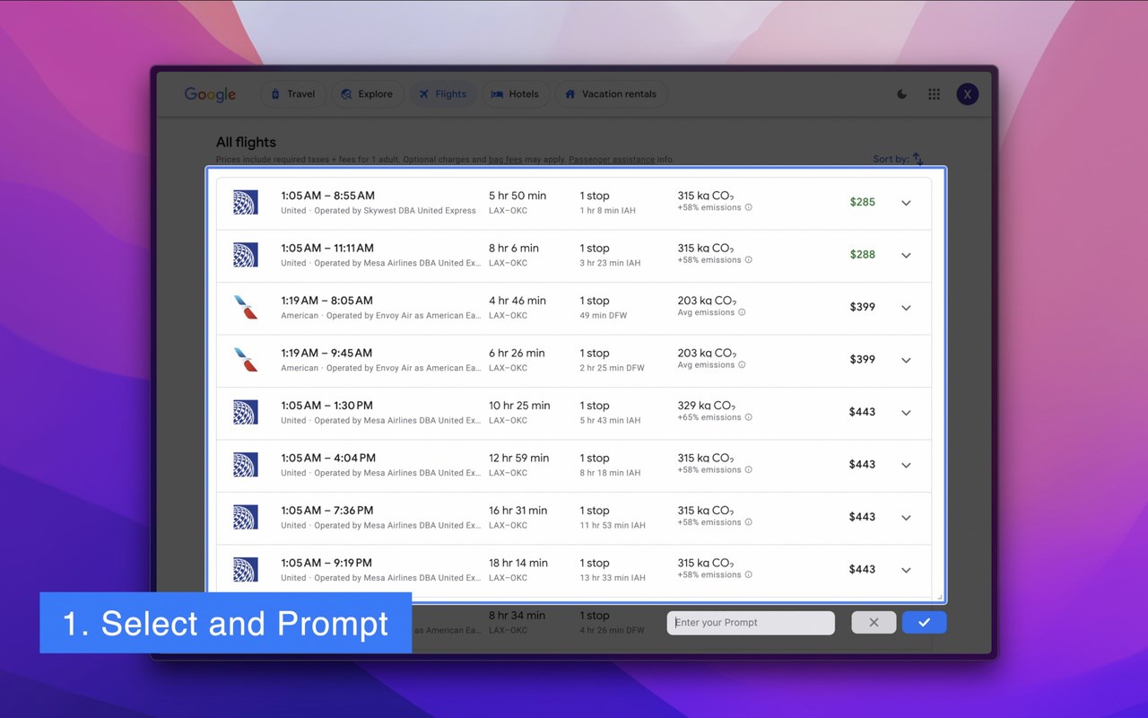The width and height of the screenshot is (1148, 718).
Task: Expand the 1:19 AM – 8:05 AM American flight
Action: tap(906, 308)
